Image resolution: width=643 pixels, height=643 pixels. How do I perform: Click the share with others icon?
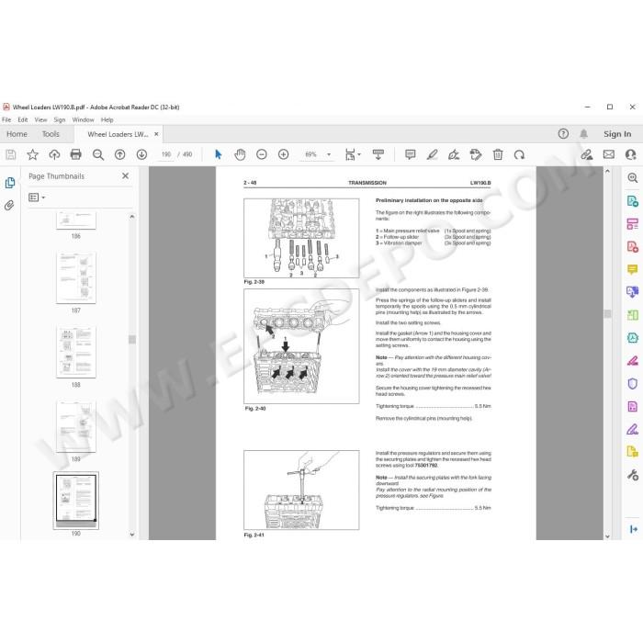click(x=630, y=154)
